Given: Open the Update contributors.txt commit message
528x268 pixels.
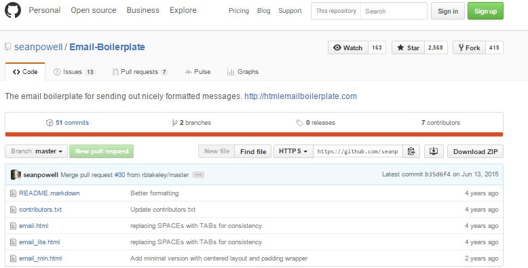Looking at the screenshot, I should tap(163, 210).
